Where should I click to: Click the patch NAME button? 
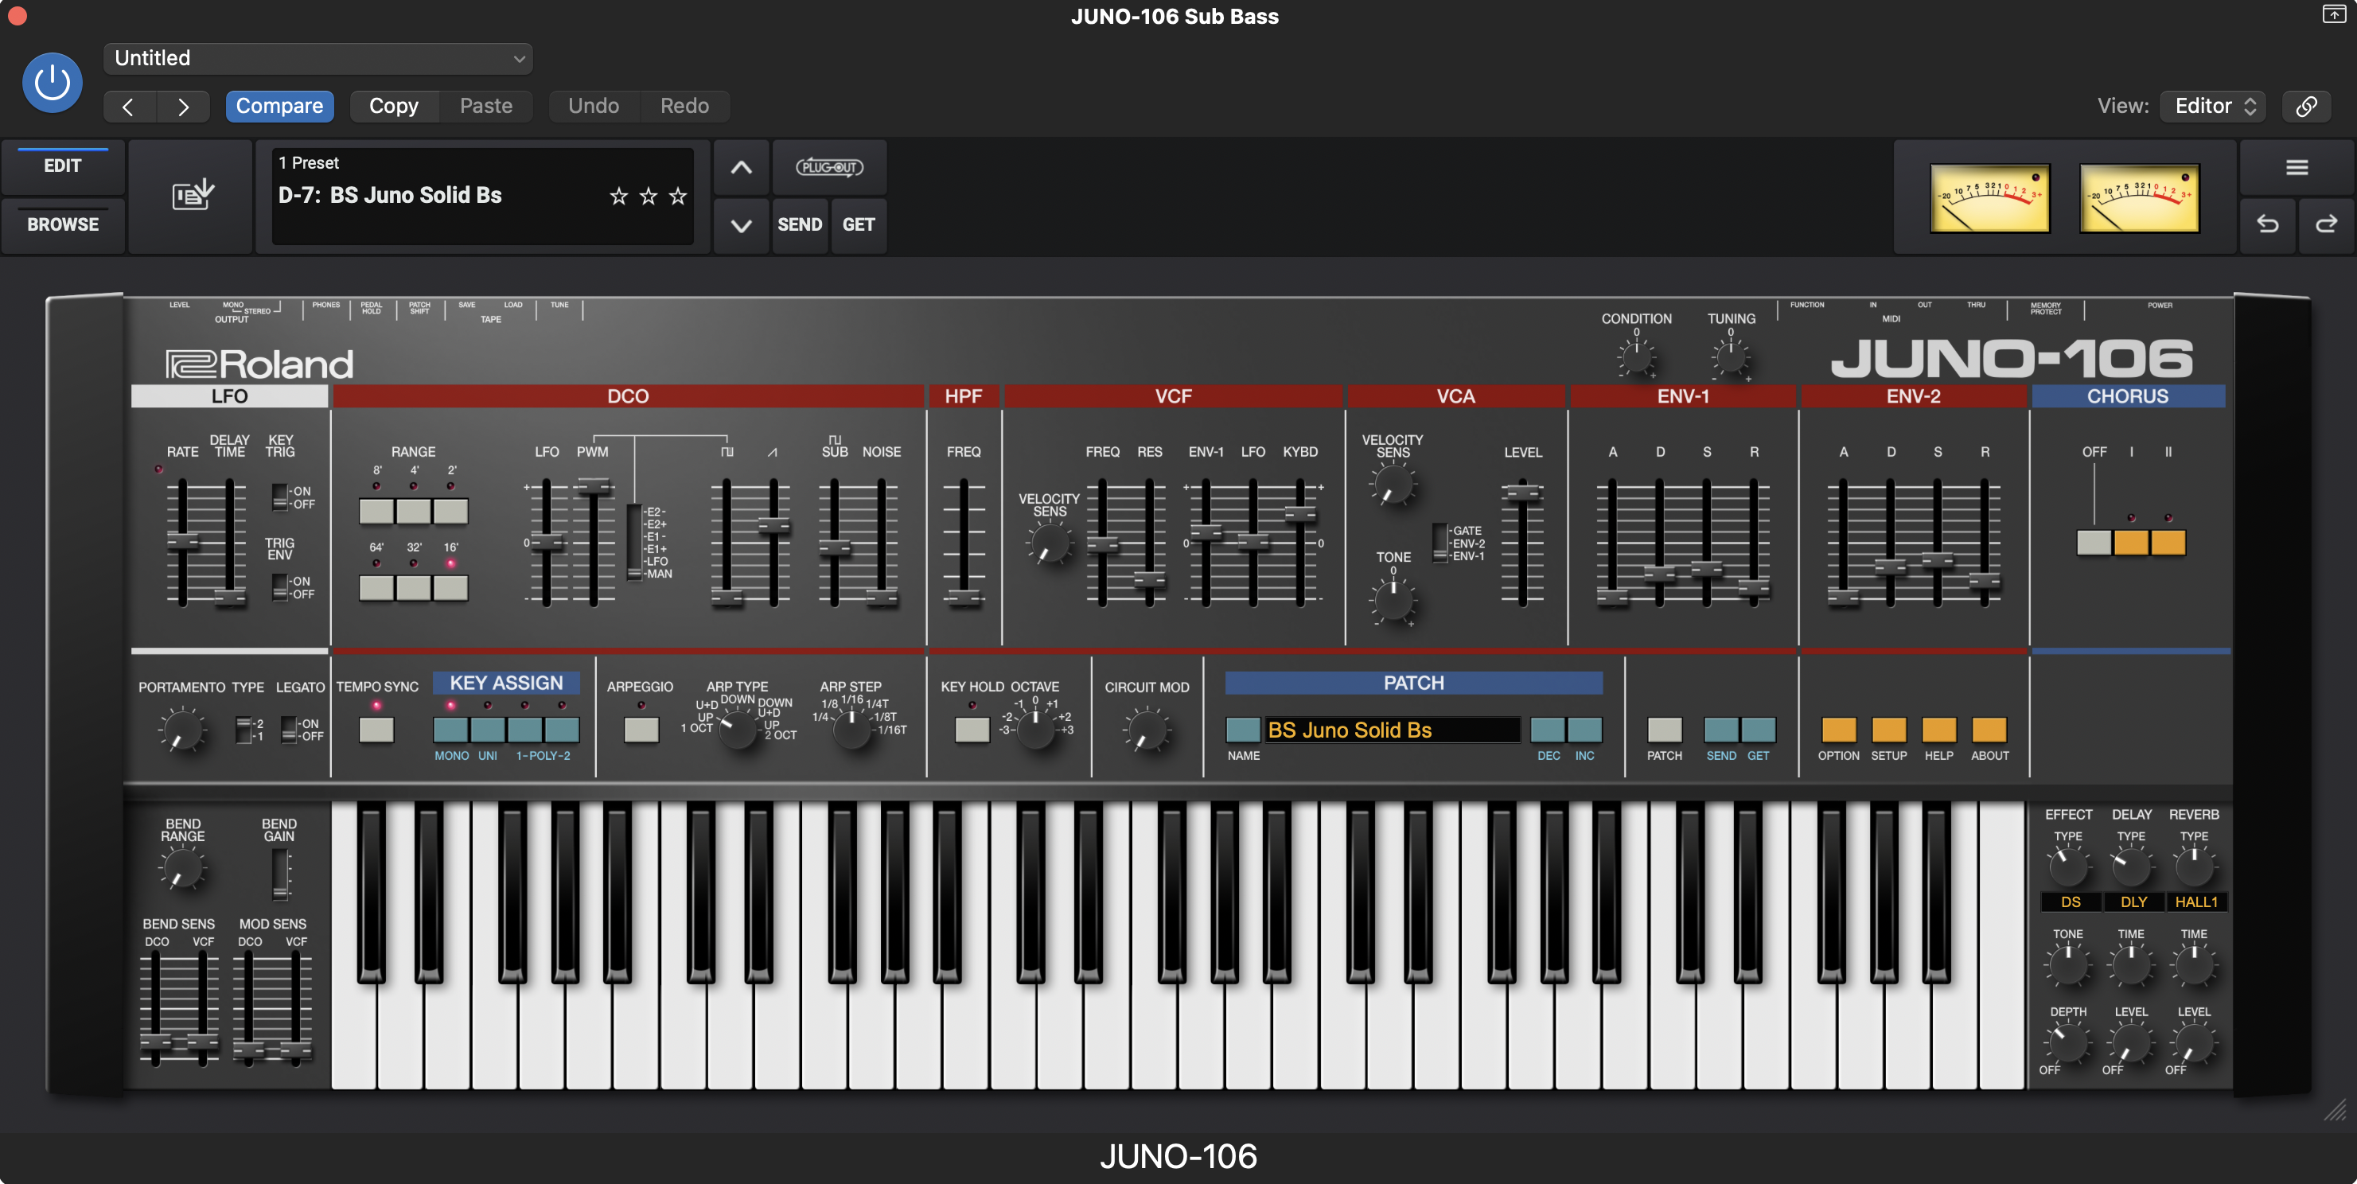point(1242,729)
